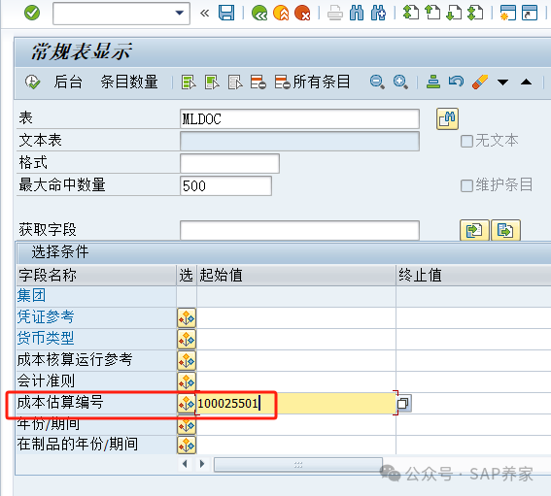Toggle the 维护条目 checkbox
Image resolution: width=551 pixels, height=496 pixels.
(x=466, y=185)
